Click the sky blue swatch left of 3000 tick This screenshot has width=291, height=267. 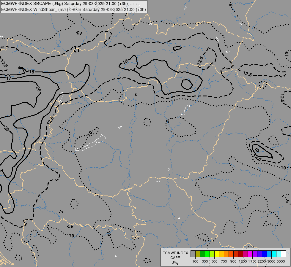(269, 254)
